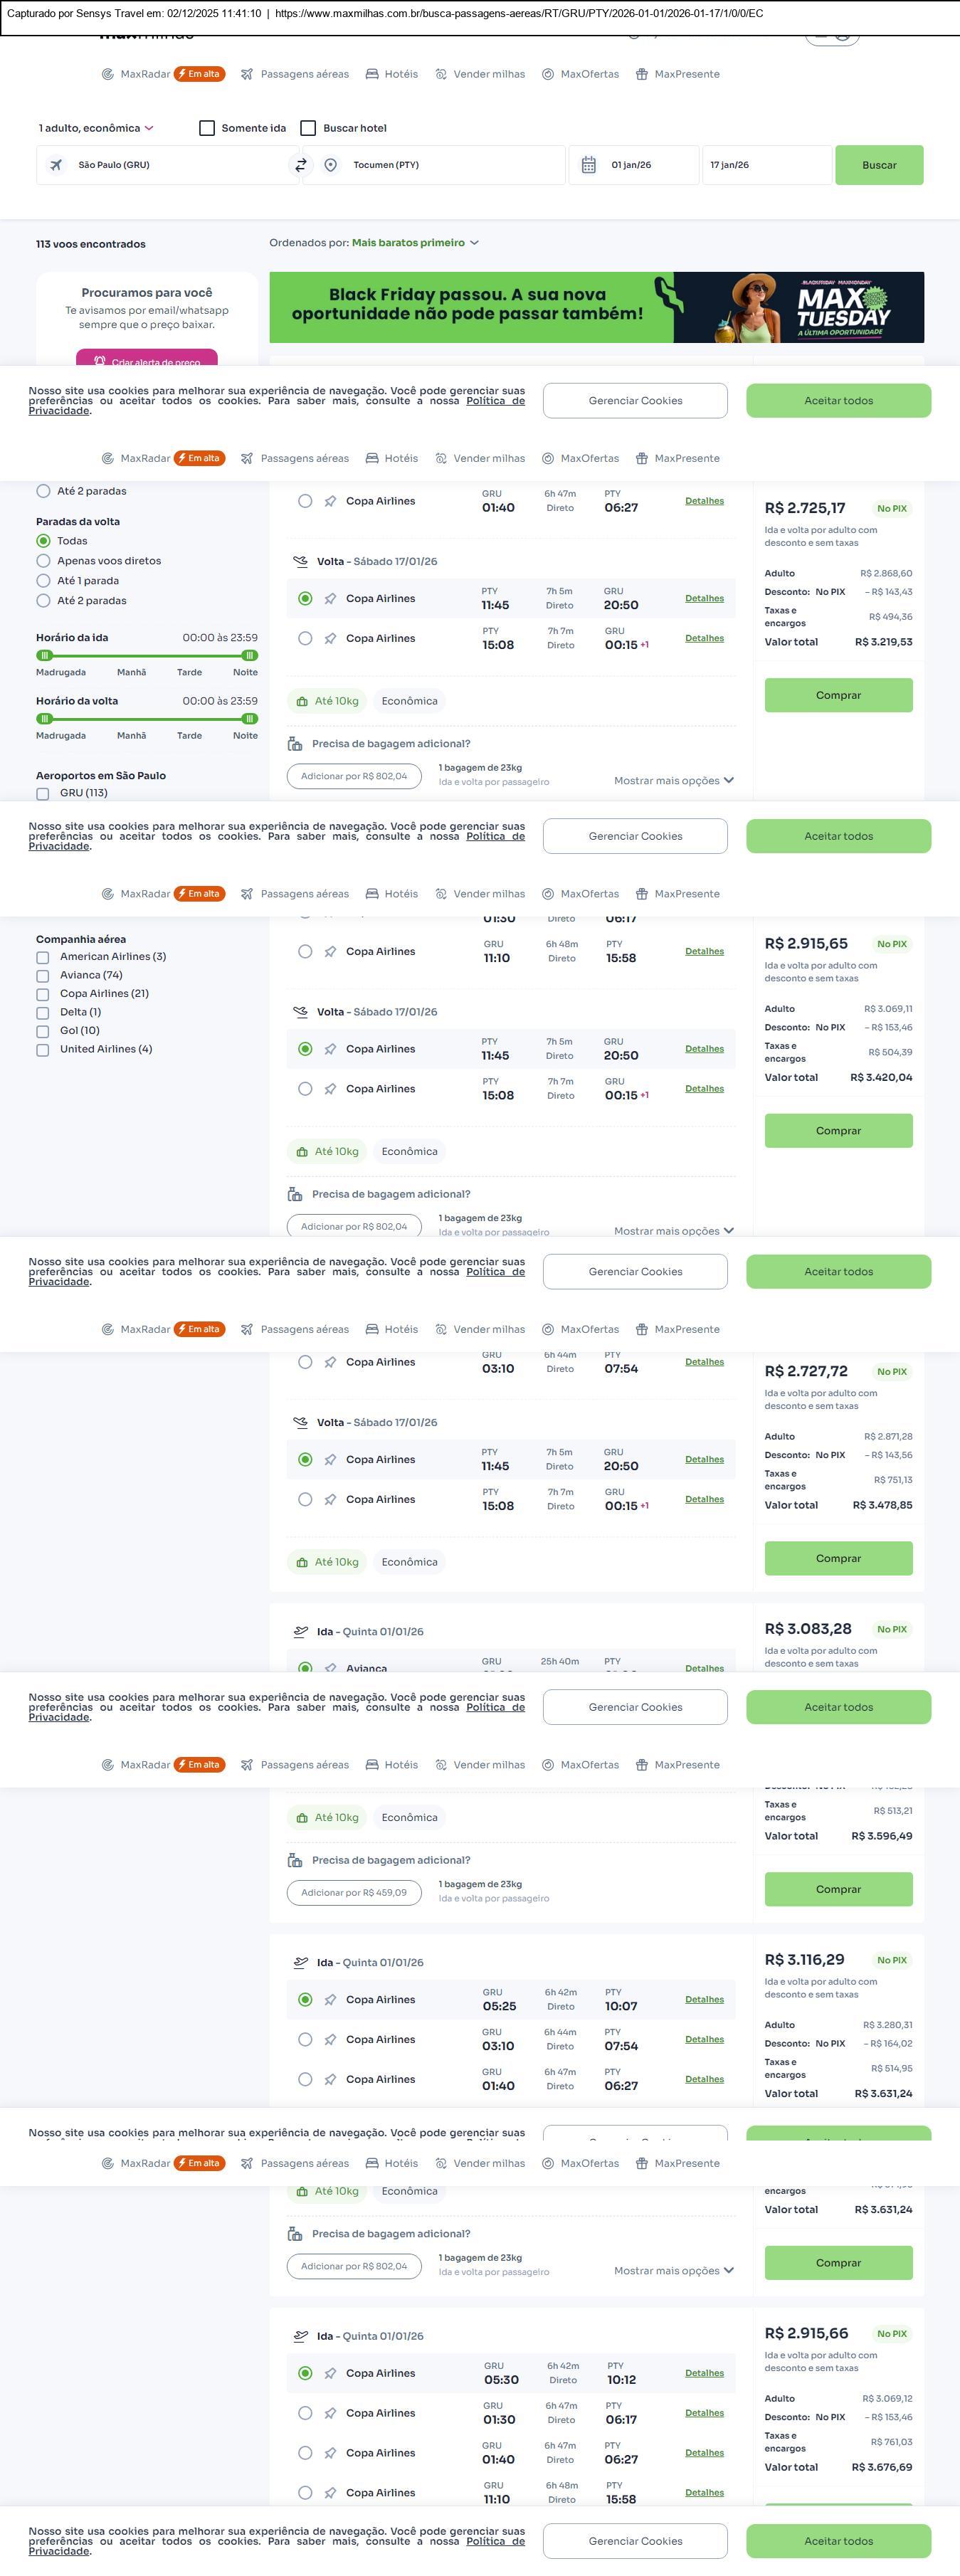The width and height of the screenshot is (960, 2576).
Task: Open the 1 adulto, econômica dropdown
Action: (96, 128)
